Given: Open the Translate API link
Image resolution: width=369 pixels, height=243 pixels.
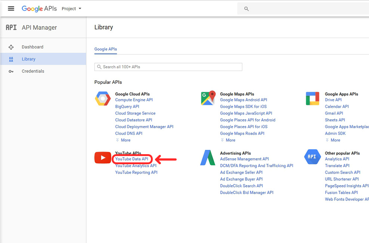Looking at the screenshot, I should [x=337, y=166].
